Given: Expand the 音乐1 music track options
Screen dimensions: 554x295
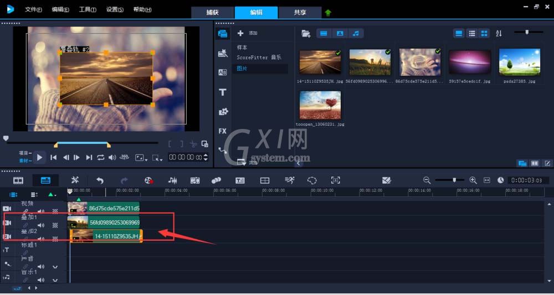Looking at the screenshot, I should click(x=55, y=280).
